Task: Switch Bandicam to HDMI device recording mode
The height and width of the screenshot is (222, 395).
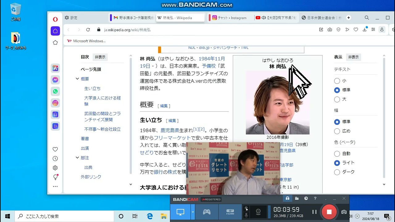Action: click(x=230, y=212)
